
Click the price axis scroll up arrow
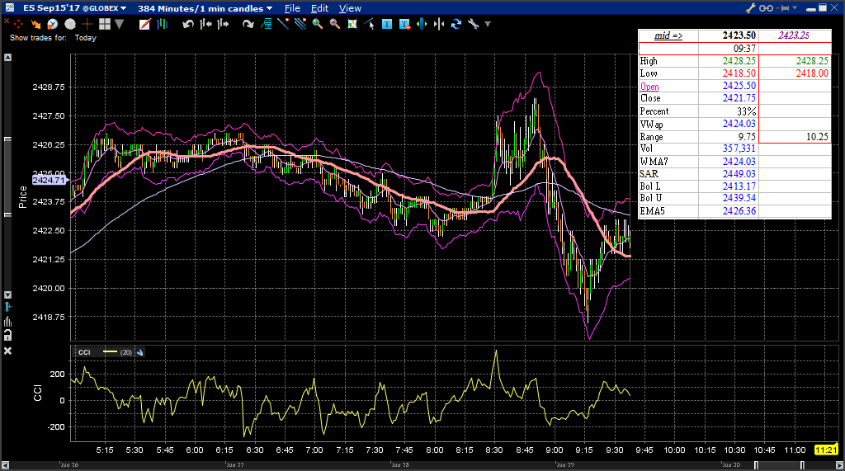[x=7, y=57]
